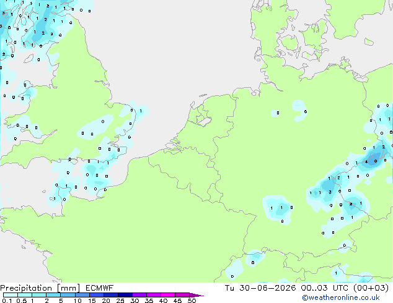
Task: Click the '50' legend scale number
Action: [192, 301]
